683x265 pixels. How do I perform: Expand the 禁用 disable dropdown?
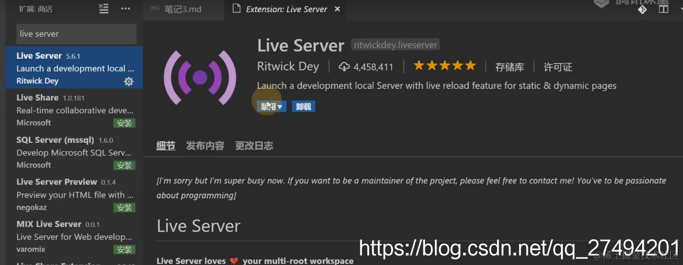[x=271, y=106]
